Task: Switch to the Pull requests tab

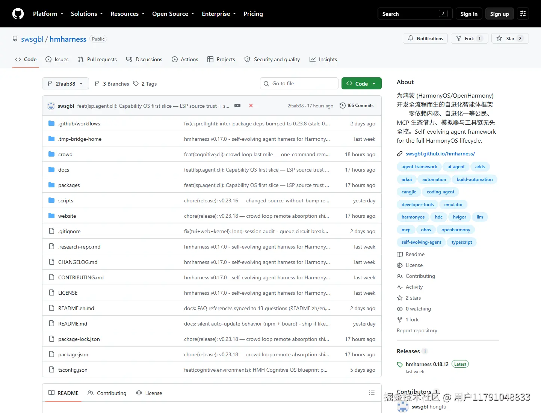Action: [97, 59]
